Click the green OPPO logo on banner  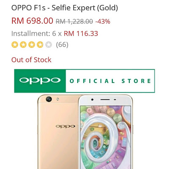click(x=40, y=81)
